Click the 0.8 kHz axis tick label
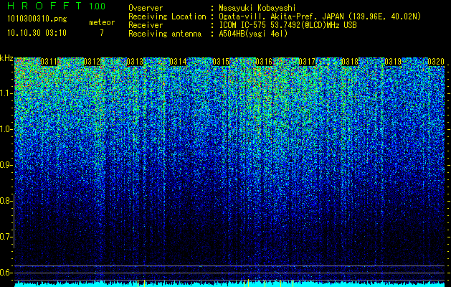Screen dimensions: 451x287 5,201
